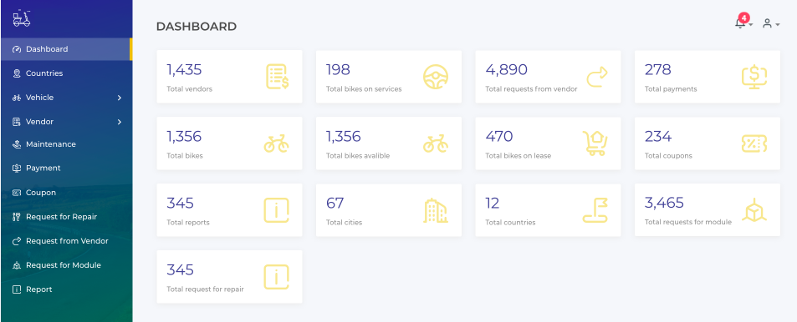
Task: Click the Total reports label
Action: [188, 223]
